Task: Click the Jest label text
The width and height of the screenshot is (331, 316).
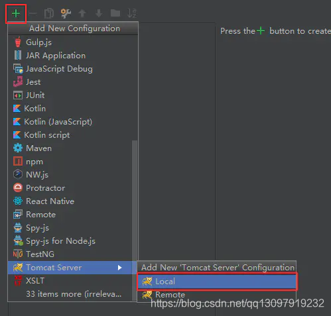Action: click(x=33, y=82)
